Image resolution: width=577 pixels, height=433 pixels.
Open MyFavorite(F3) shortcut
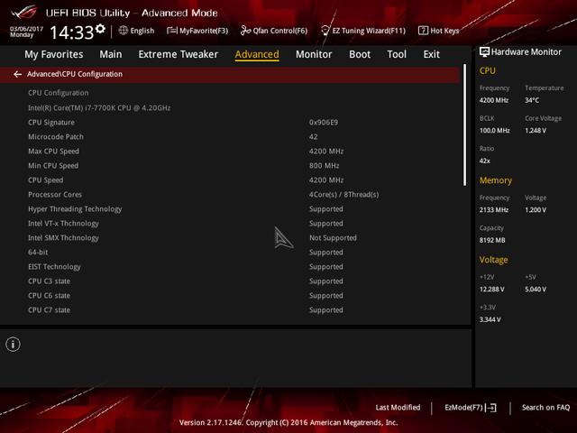[x=197, y=31]
